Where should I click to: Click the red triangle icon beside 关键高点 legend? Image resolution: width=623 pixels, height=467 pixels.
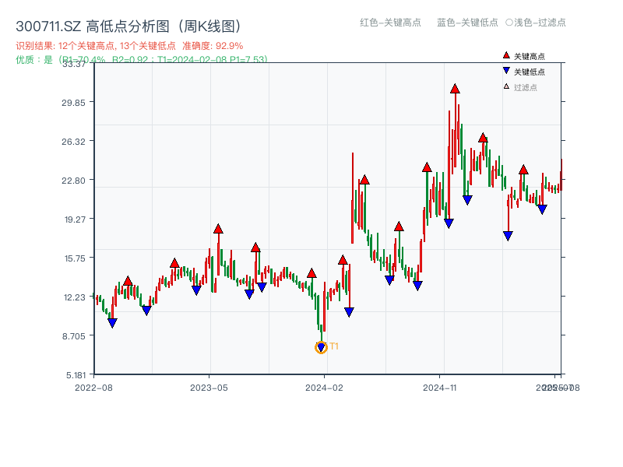coord(506,55)
